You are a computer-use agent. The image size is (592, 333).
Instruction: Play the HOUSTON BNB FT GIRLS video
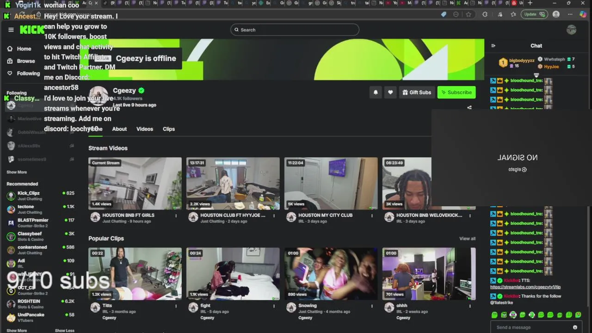(x=135, y=184)
